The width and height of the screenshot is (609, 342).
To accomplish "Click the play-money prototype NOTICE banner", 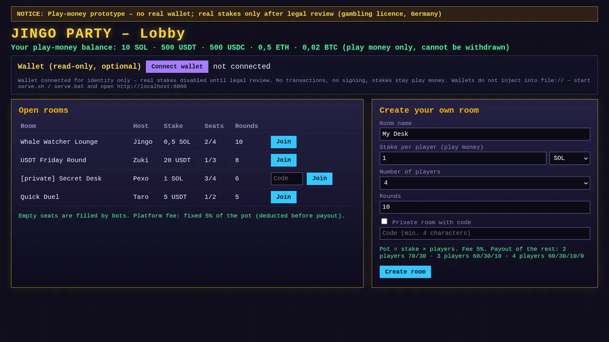I will 304,14.
